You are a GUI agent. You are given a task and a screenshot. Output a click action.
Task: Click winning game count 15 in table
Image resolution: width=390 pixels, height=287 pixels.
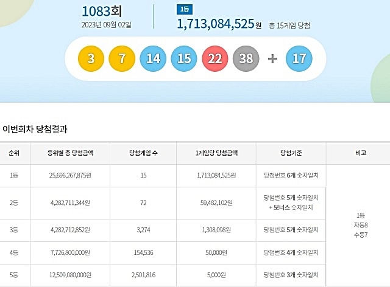click(x=144, y=176)
